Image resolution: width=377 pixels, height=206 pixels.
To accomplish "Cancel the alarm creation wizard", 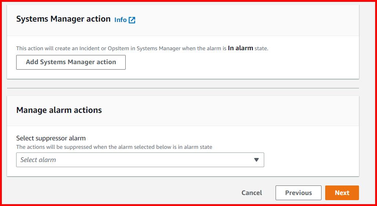I will [x=252, y=193].
